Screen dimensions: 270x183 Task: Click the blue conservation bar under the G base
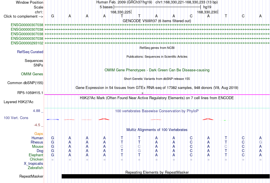[x=53, y=119]
